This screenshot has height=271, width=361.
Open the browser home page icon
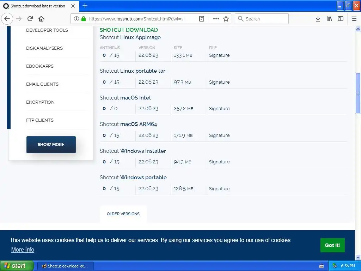tap(41, 19)
